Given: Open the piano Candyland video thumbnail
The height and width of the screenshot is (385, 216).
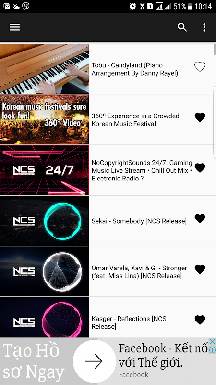Looking at the screenshot, I should tap(44, 69).
